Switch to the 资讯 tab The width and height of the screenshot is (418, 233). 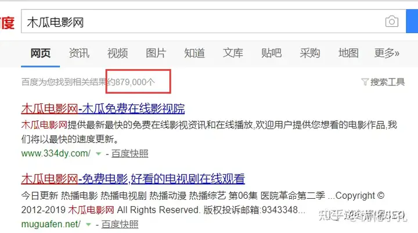pyautogui.click(x=79, y=53)
